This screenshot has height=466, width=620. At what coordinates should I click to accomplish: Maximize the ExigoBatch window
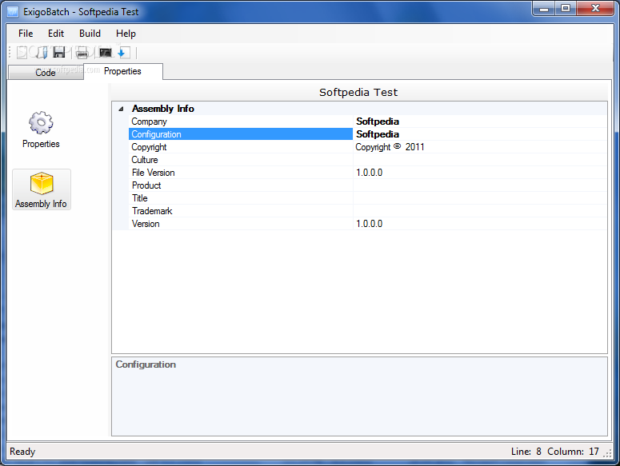tap(566, 8)
